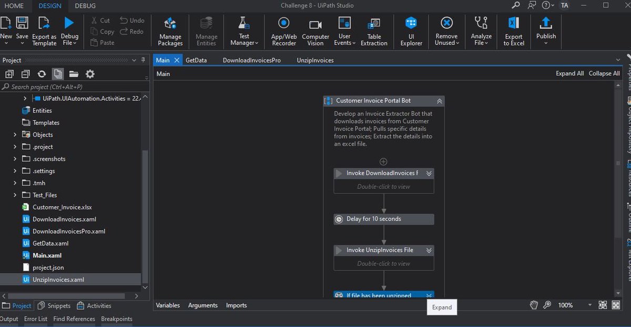
Task: Fit workflow to screen
Action: 602,305
